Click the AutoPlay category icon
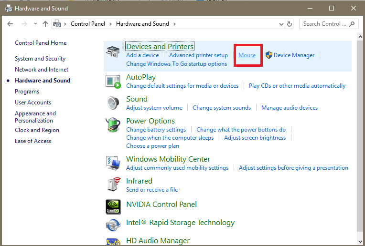Viewport: 365px width, 246px height. [x=113, y=82]
